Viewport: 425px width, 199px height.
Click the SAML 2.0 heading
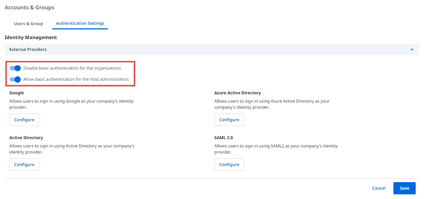[x=223, y=138]
